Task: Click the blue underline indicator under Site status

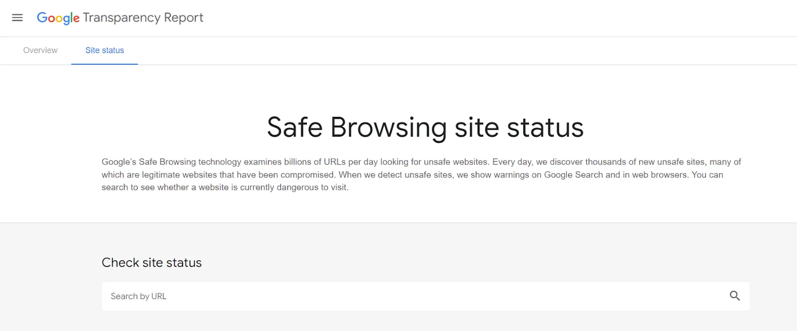Action: [x=104, y=63]
